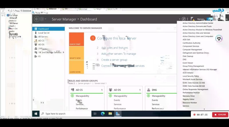Viewport: 229px width, 127px height.
Task: Select Active Directory Users and Computers
Action: pyautogui.click(x=198, y=36)
